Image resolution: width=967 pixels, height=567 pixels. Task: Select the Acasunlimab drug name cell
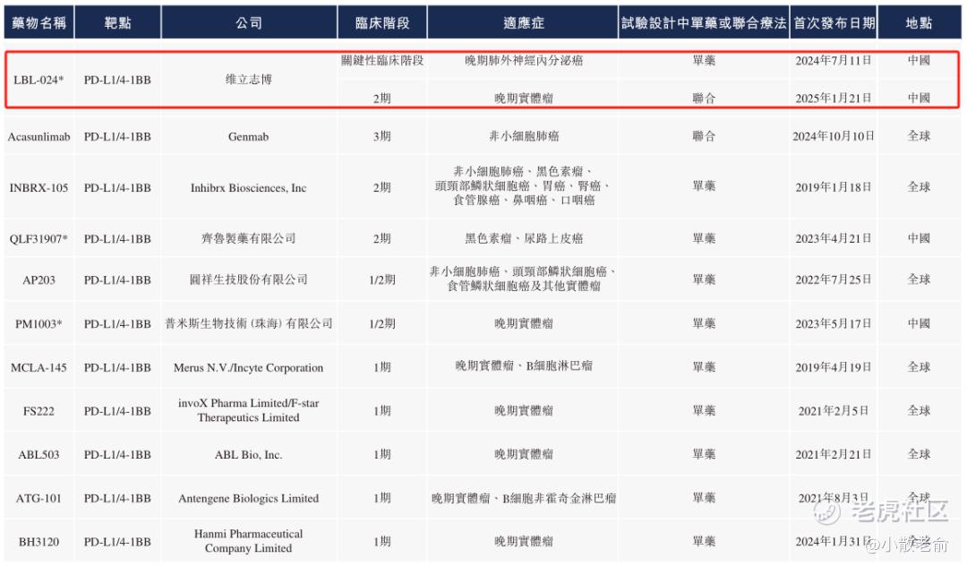coord(39,136)
